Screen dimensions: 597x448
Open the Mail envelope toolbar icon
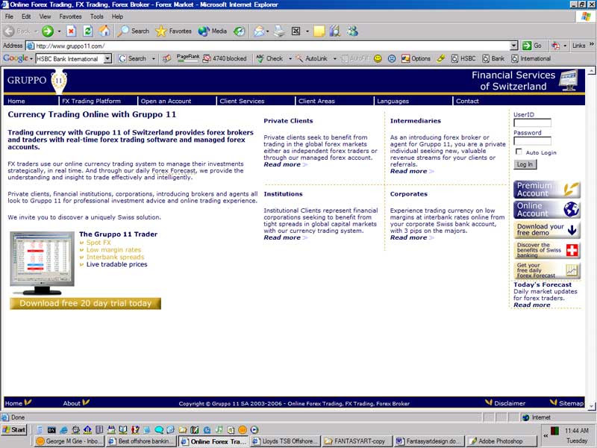click(x=259, y=31)
